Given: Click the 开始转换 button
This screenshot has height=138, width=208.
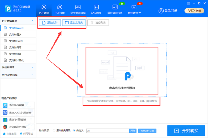Looking at the screenshot, I should tap(186, 131).
